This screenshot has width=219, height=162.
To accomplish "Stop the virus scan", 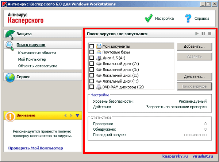I will pos(210,33).
